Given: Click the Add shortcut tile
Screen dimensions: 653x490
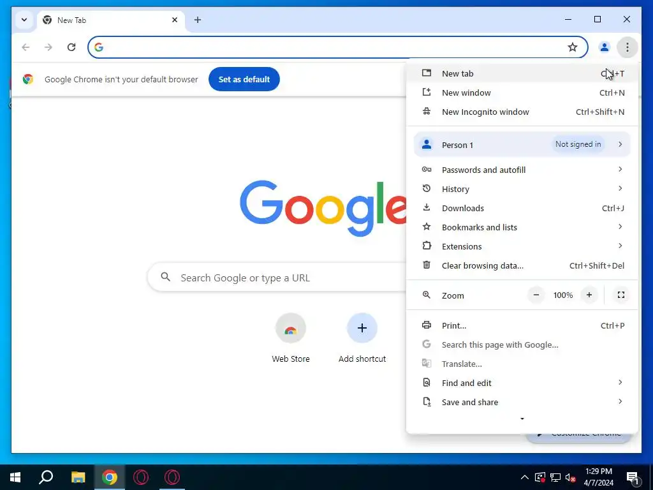Looking at the screenshot, I should pyautogui.click(x=362, y=338).
